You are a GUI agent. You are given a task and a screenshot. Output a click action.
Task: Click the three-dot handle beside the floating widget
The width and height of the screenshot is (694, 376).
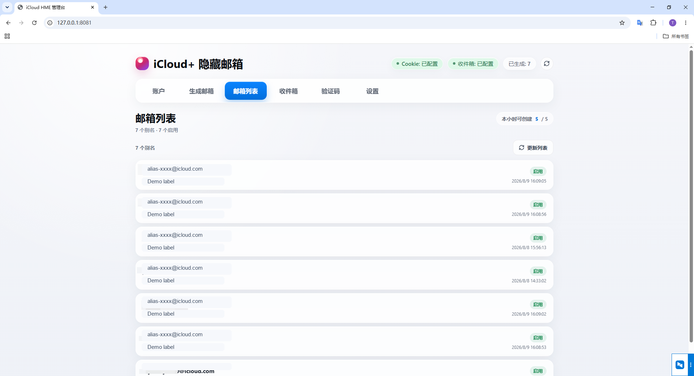click(x=691, y=365)
